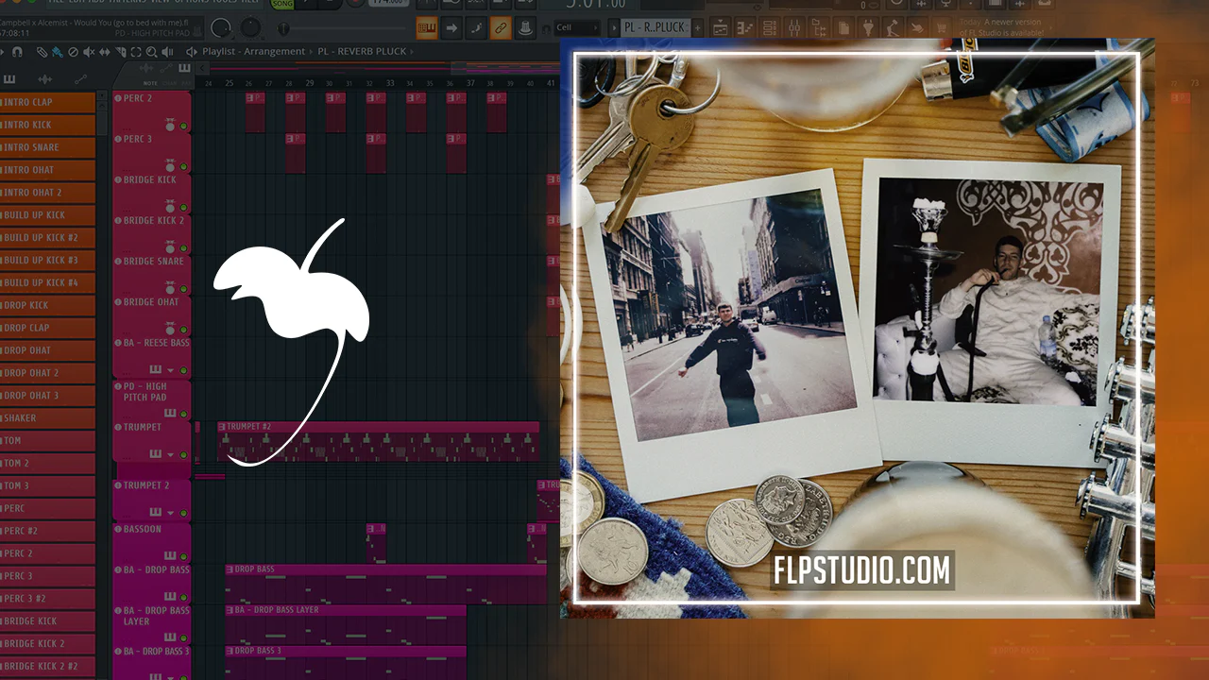Image resolution: width=1209 pixels, height=680 pixels.
Task: Select BUILD UP KICK #3 in picker
Action: pyautogui.click(x=47, y=260)
